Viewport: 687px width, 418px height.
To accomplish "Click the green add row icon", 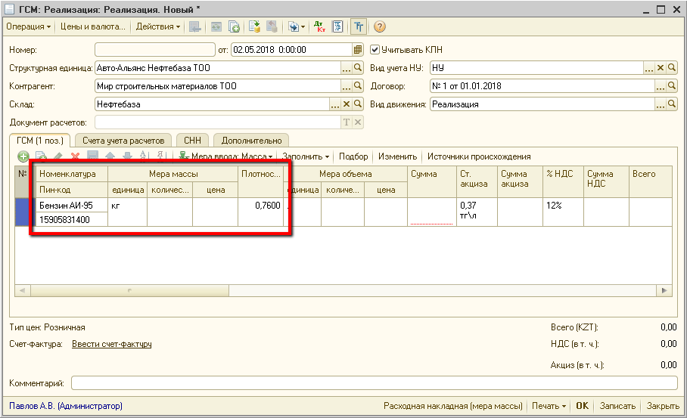I will point(23,156).
